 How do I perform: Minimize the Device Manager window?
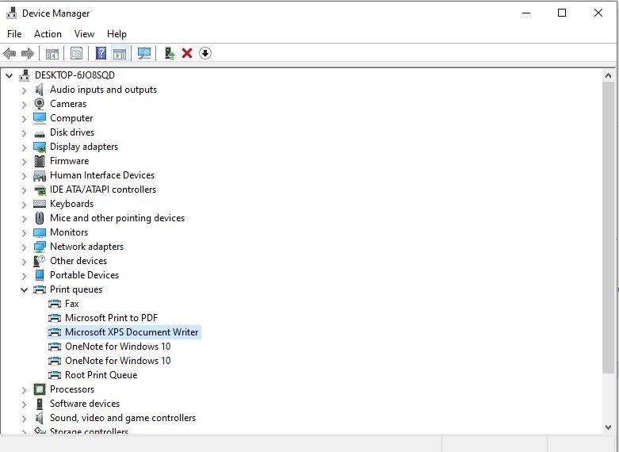[x=525, y=13]
